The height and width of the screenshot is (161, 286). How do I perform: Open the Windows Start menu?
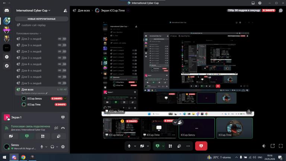click(x=4, y=157)
